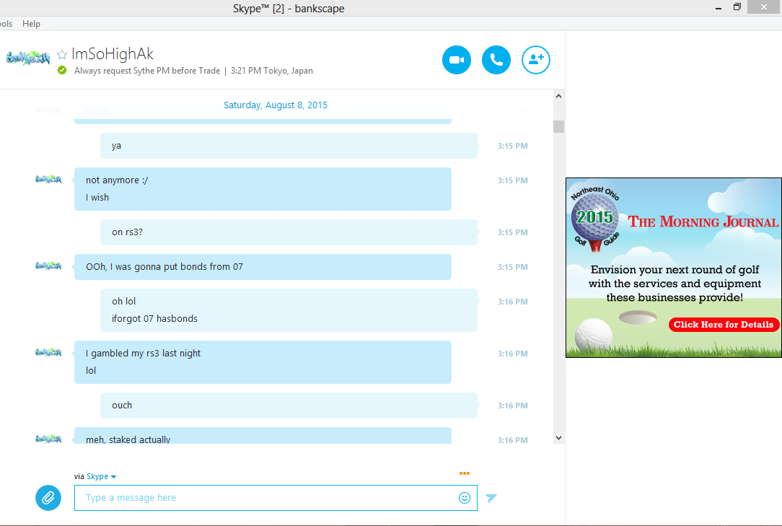This screenshot has width=782, height=526.
Task: Open the attach file paperclip button
Action: [48, 498]
